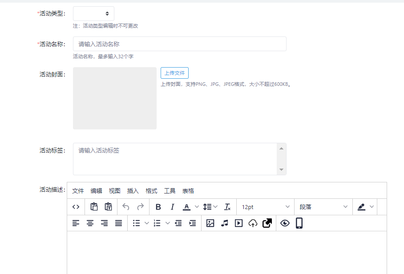Click the '活动描述' field label
The height and width of the screenshot is (274, 404).
(x=53, y=189)
